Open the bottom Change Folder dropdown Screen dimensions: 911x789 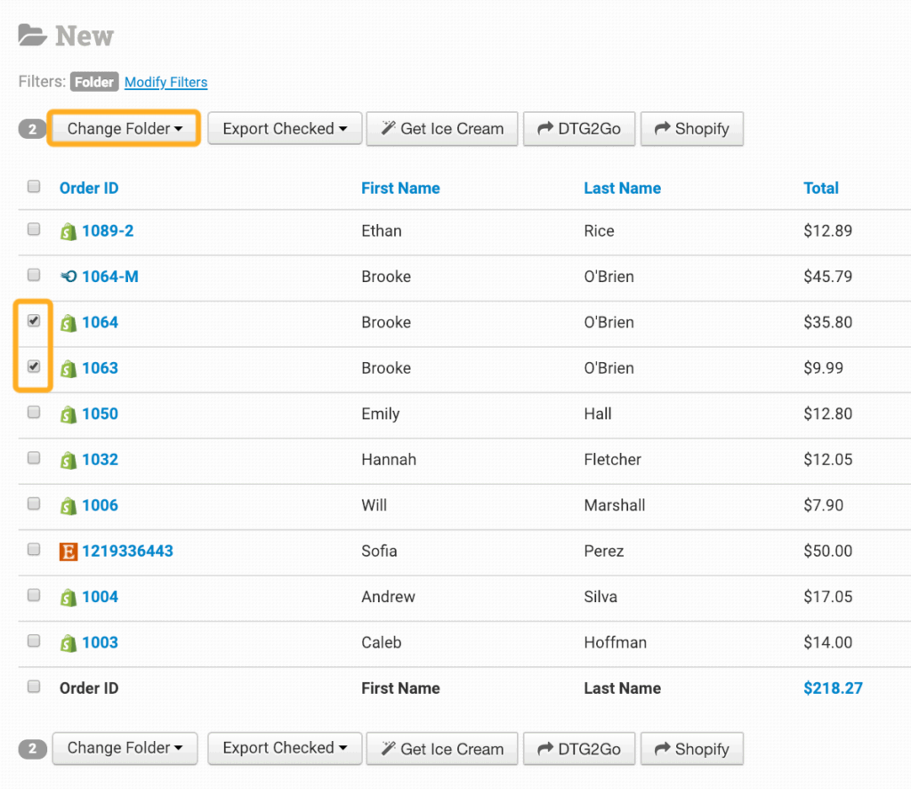coord(125,748)
